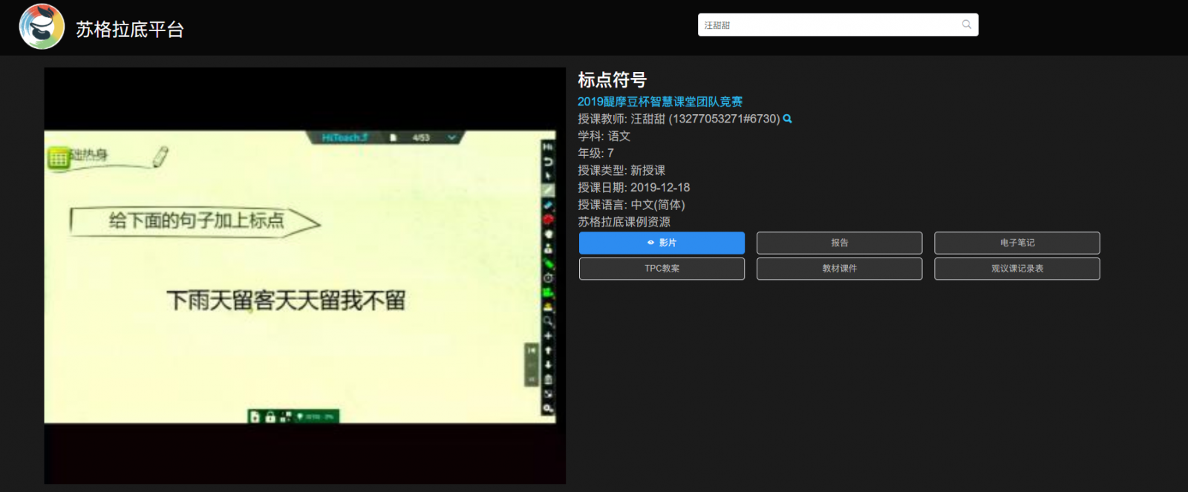Focus the search field containing 汪甜甜

[x=828, y=24]
